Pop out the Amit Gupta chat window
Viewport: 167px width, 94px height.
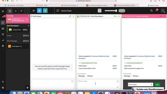[70, 16]
